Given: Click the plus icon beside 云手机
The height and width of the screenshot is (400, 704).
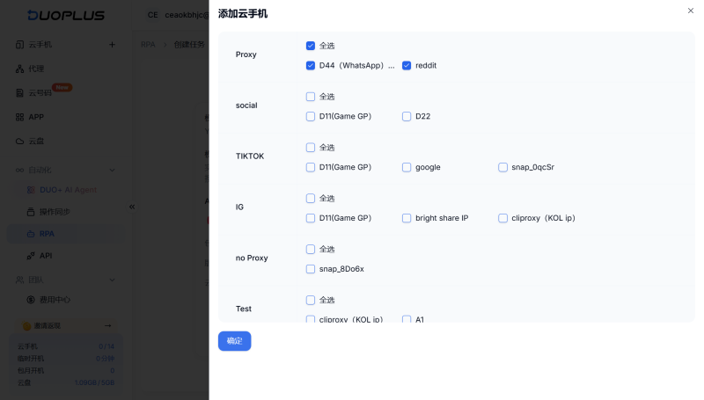Looking at the screenshot, I should coord(112,44).
